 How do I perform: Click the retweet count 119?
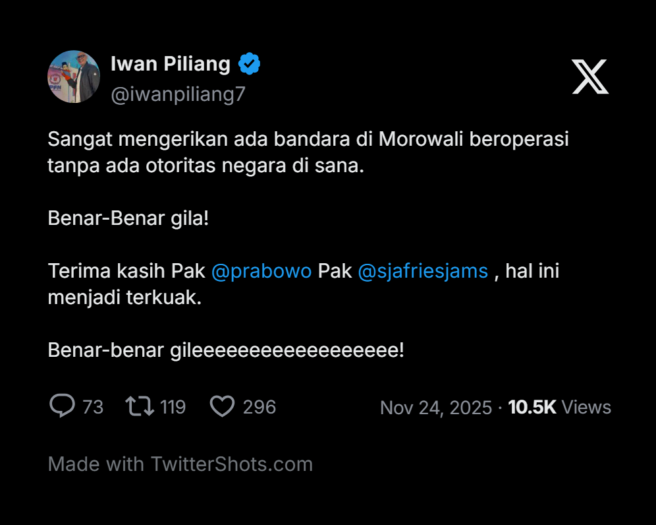pos(173,407)
